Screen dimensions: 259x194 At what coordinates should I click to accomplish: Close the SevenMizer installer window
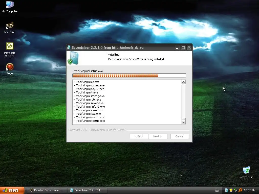click(189, 48)
